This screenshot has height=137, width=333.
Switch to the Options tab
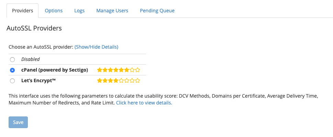point(54,11)
